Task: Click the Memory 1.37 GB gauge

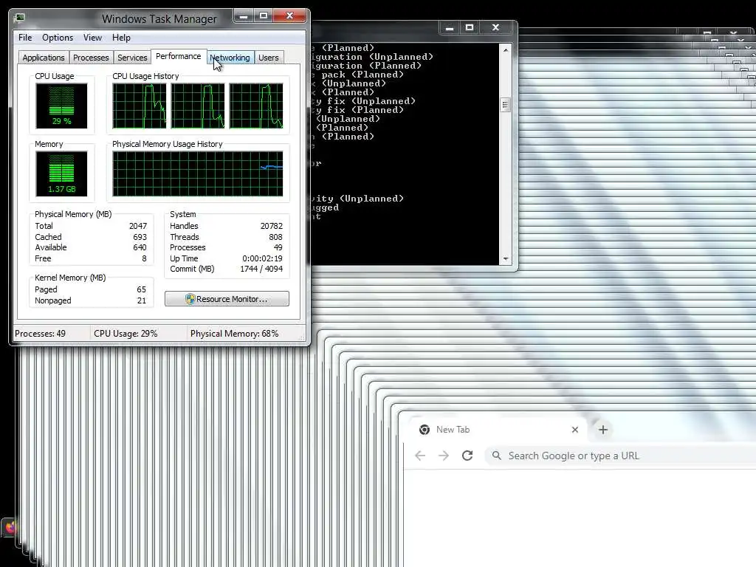Action: [x=61, y=174]
